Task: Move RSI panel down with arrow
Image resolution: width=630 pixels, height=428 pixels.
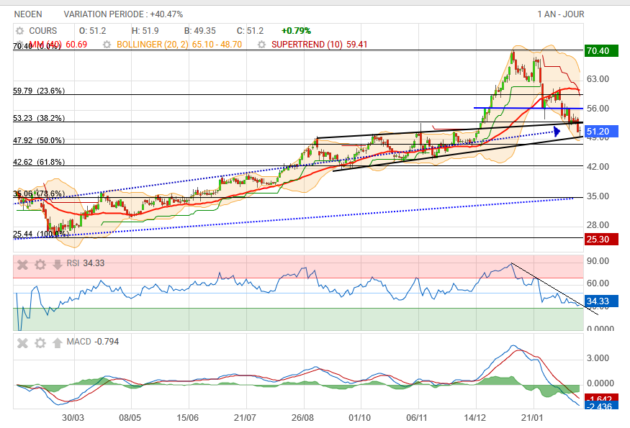Action: point(58,264)
